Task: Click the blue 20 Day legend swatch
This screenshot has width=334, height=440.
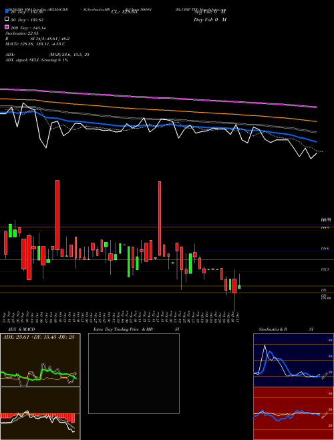Action: tap(7, 11)
